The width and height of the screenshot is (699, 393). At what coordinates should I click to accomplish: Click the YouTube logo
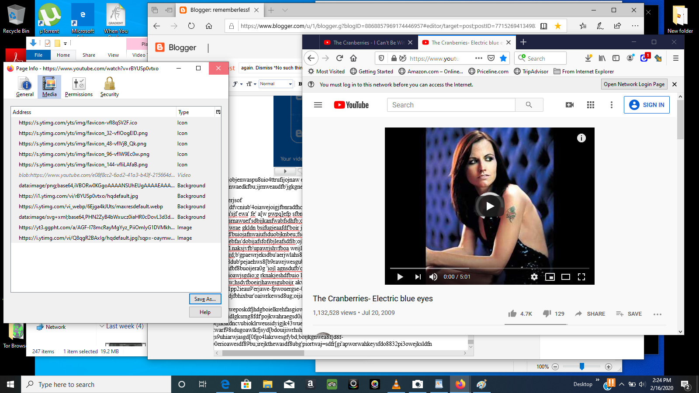tap(351, 105)
